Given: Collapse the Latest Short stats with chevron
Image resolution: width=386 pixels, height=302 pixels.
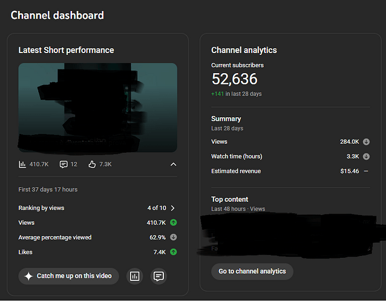Looking at the screenshot, I should [x=173, y=164].
